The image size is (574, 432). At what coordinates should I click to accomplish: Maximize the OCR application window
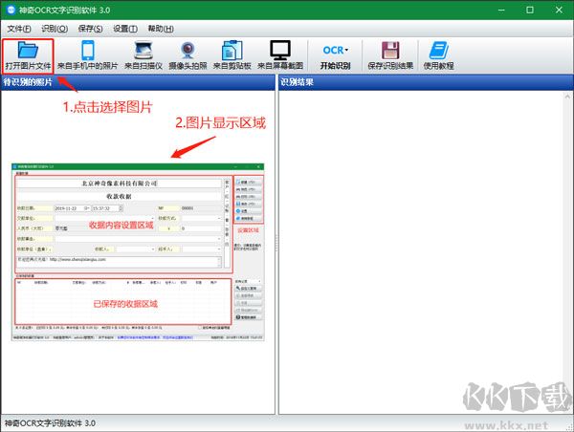530,10
